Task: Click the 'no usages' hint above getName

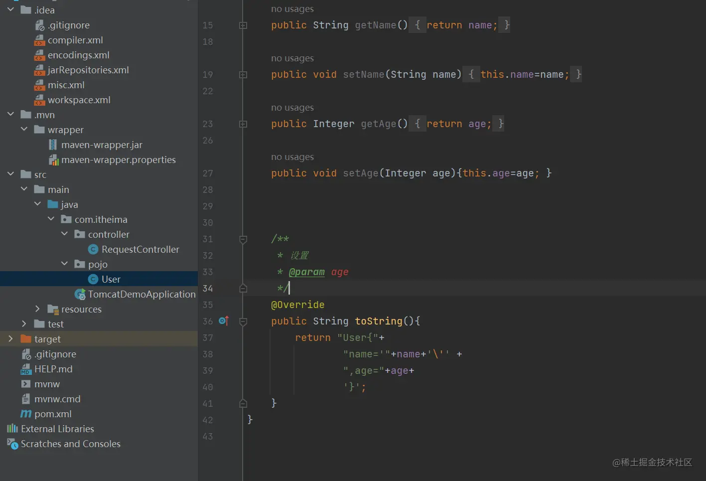Action: pyautogui.click(x=292, y=9)
